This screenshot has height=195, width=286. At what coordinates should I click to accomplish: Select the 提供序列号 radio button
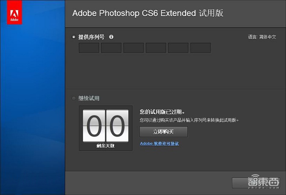tap(74, 37)
